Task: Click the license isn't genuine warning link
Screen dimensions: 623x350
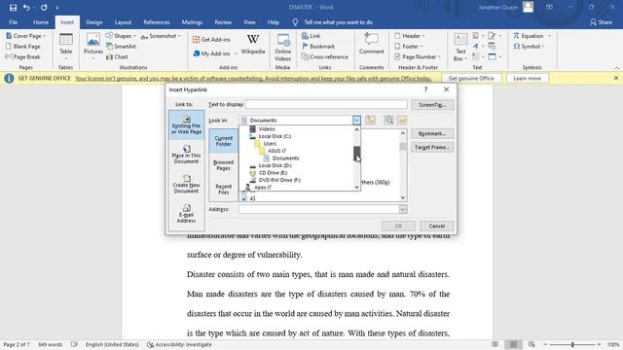Action: 253,78
